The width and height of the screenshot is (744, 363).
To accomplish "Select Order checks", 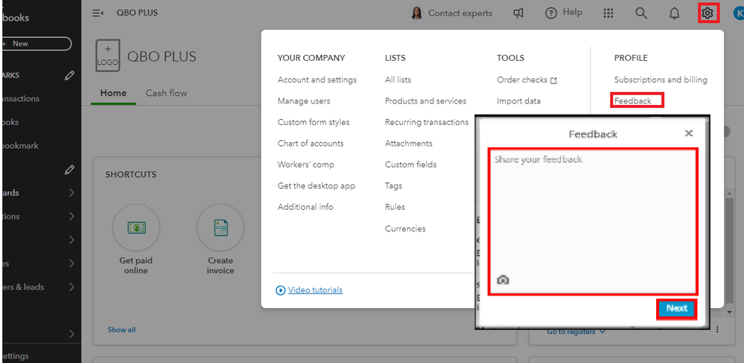I will click(522, 80).
